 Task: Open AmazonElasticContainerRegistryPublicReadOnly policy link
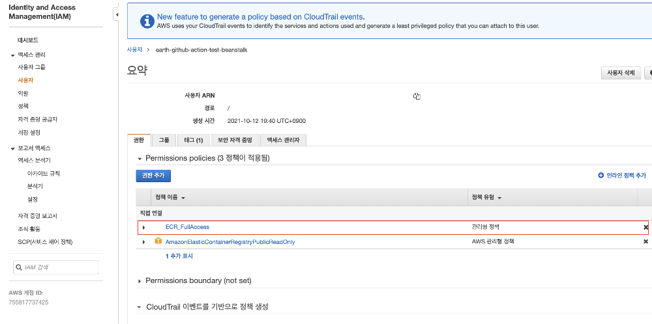230,241
